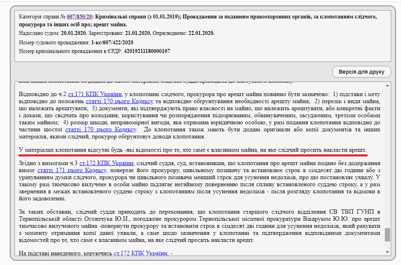
Task: Open case number link 607/830/20
Action: [x=79, y=17]
